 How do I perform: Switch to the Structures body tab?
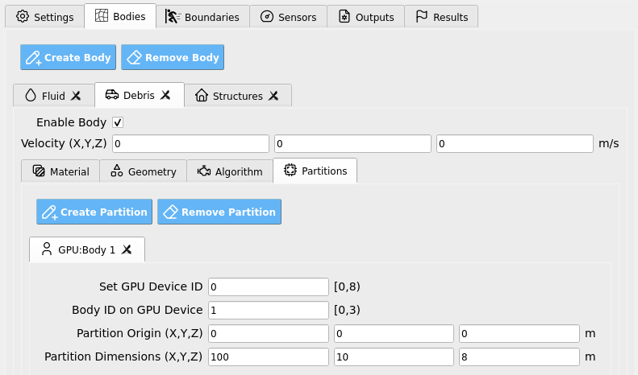click(238, 96)
